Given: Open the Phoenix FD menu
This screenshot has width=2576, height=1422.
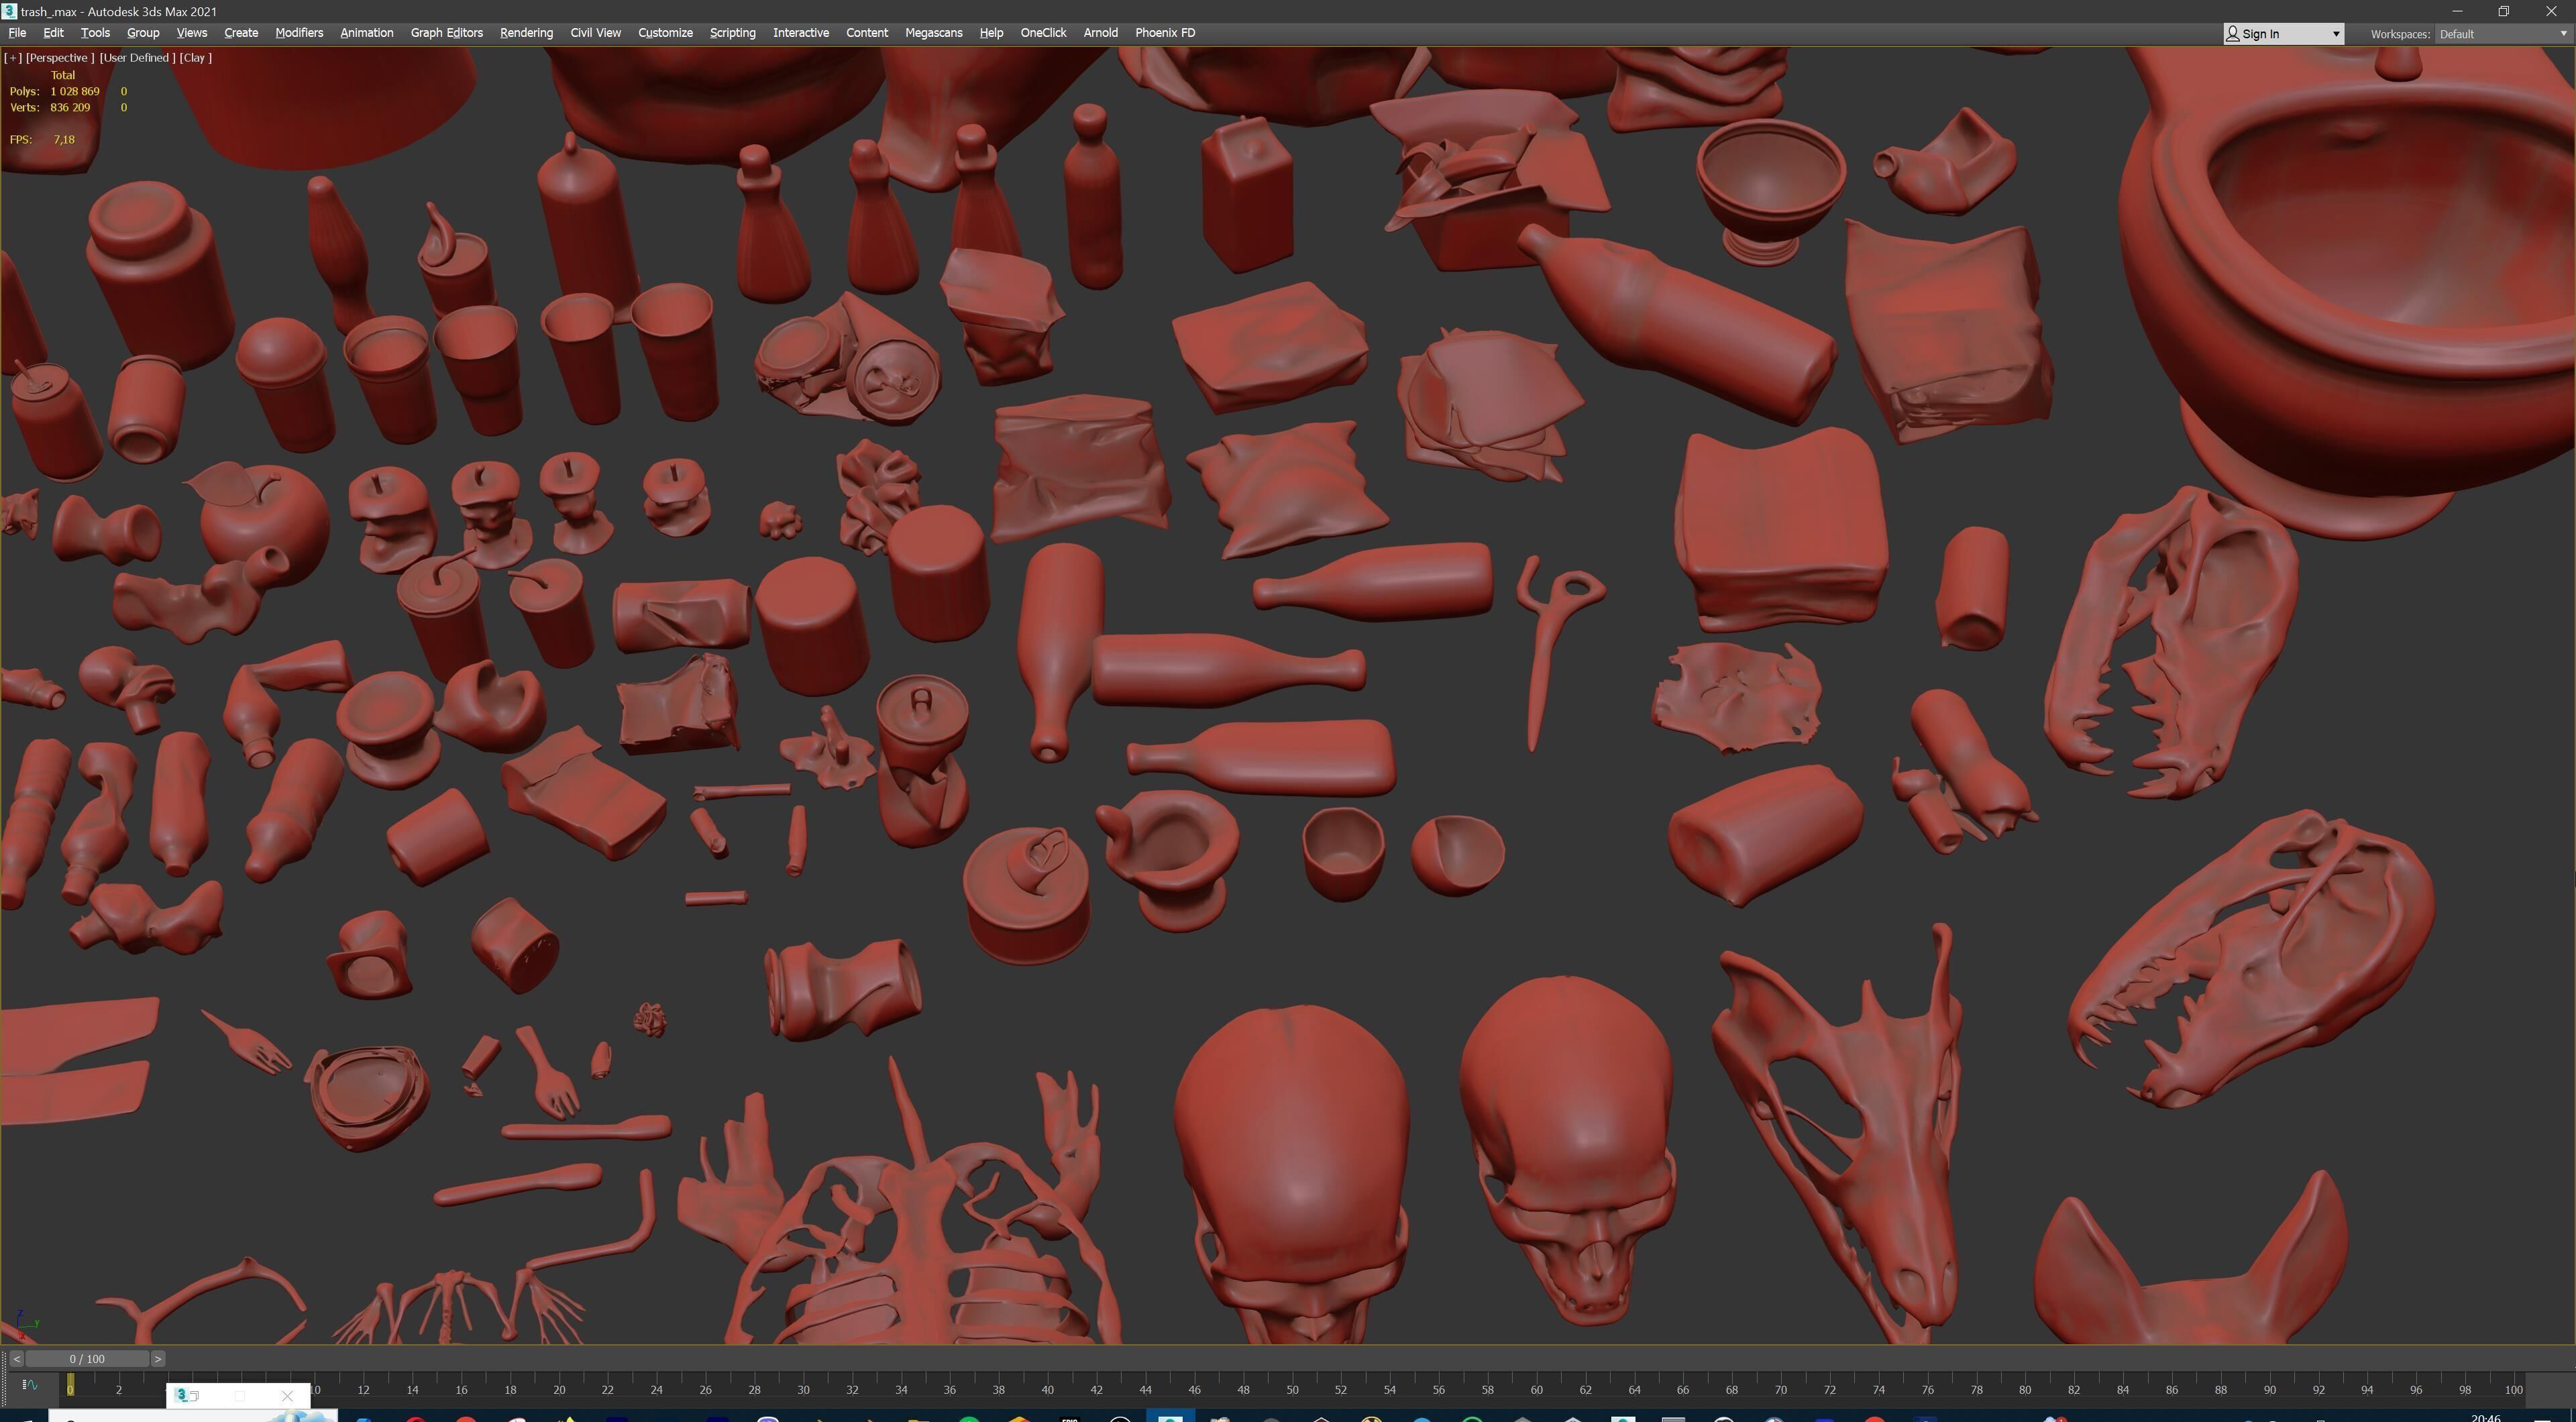Looking at the screenshot, I should pos(1165,33).
